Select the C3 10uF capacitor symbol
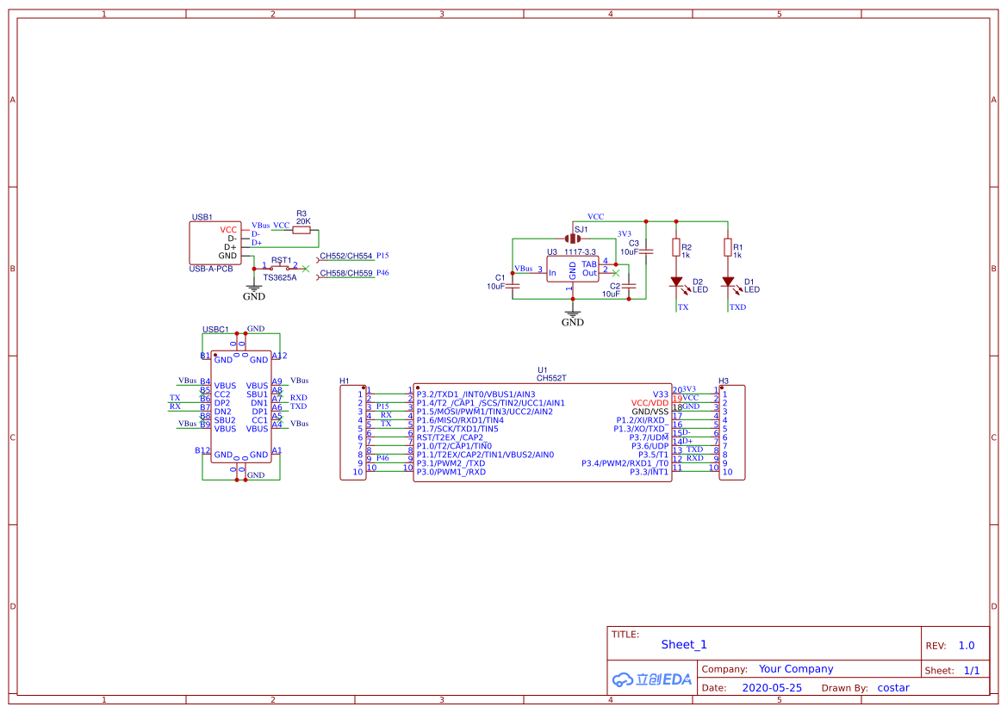The width and height of the screenshot is (1007, 713). pos(649,250)
